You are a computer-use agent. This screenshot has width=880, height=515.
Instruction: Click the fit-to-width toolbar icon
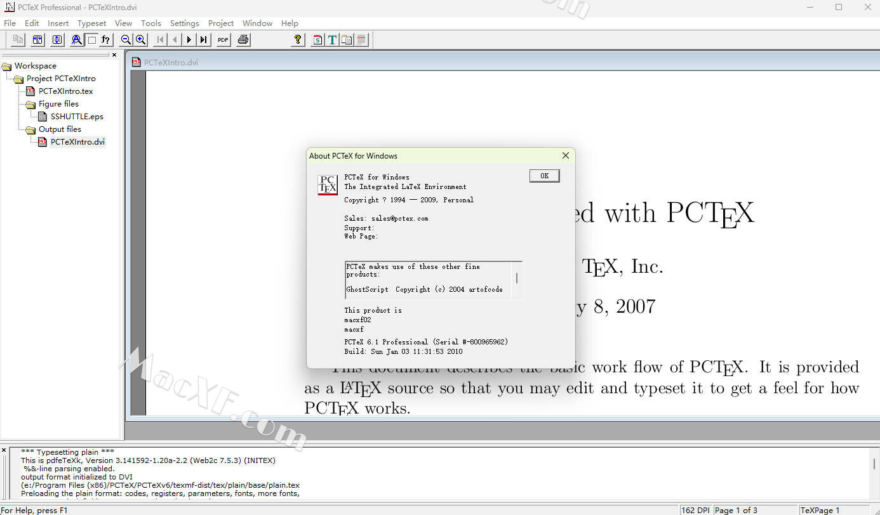[38, 40]
